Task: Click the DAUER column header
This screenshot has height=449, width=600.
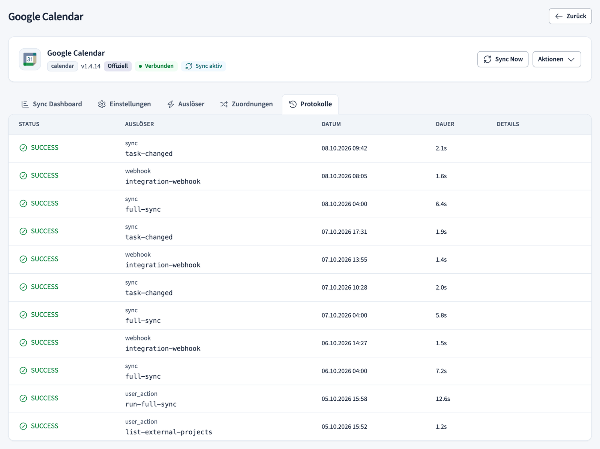Action: pyautogui.click(x=445, y=124)
